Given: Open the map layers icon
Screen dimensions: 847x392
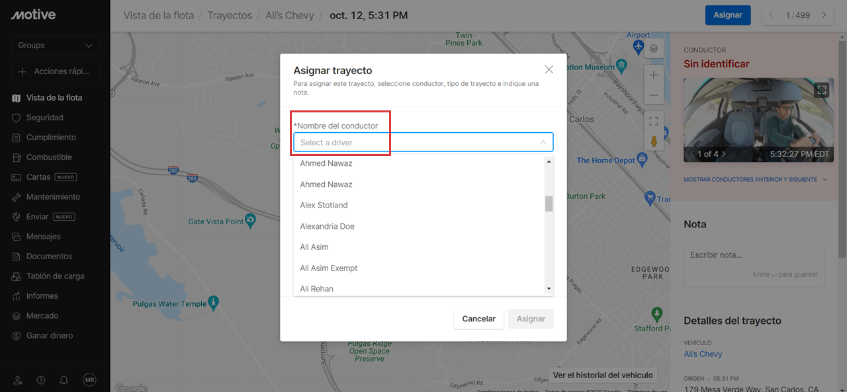Looking at the screenshot, I should (x=653, y=48).
